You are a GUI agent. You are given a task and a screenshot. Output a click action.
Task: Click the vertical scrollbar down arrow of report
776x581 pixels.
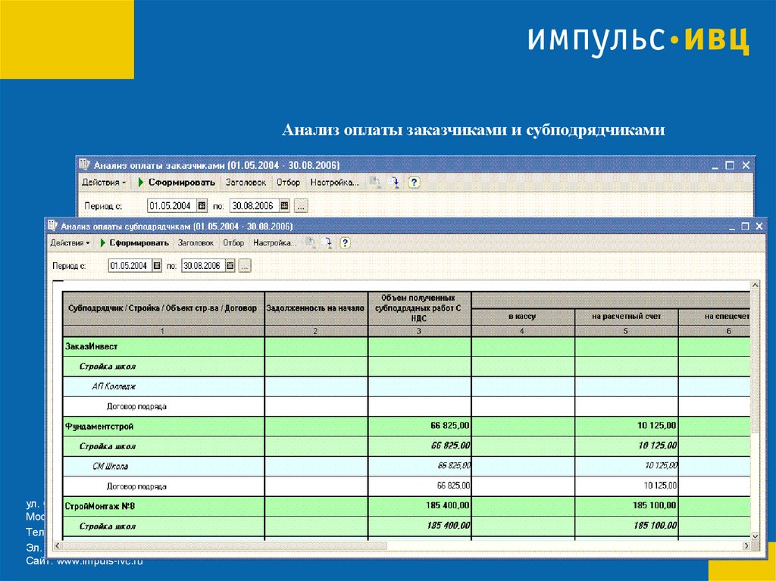pos(756,536)
